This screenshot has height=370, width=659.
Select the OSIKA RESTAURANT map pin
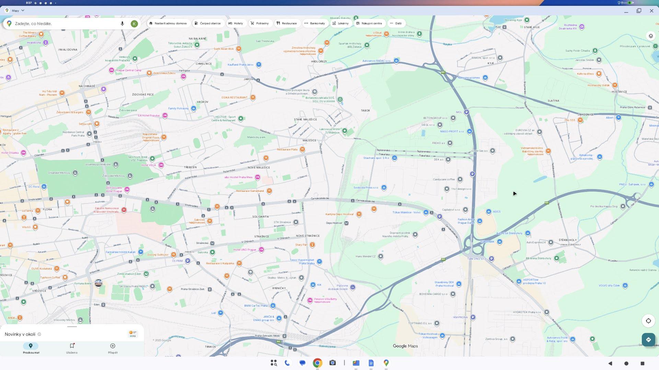(253, 97)
